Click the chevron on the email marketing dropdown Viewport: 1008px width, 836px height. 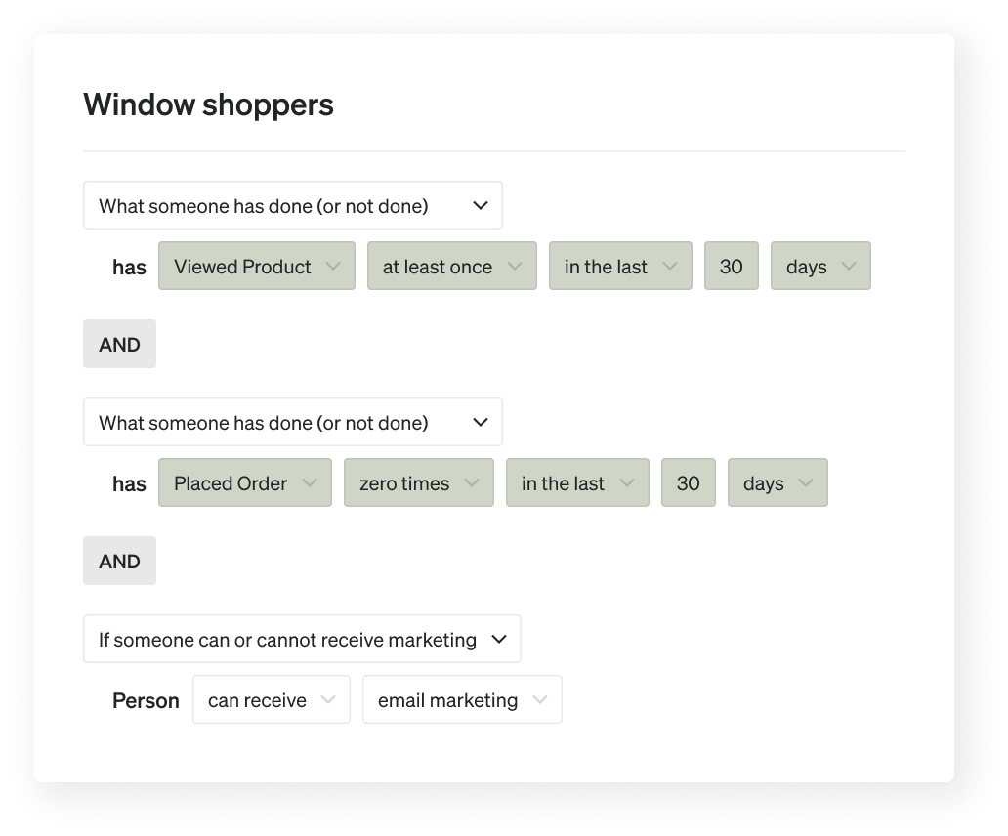pyautogui.click(x=540, y=700)
